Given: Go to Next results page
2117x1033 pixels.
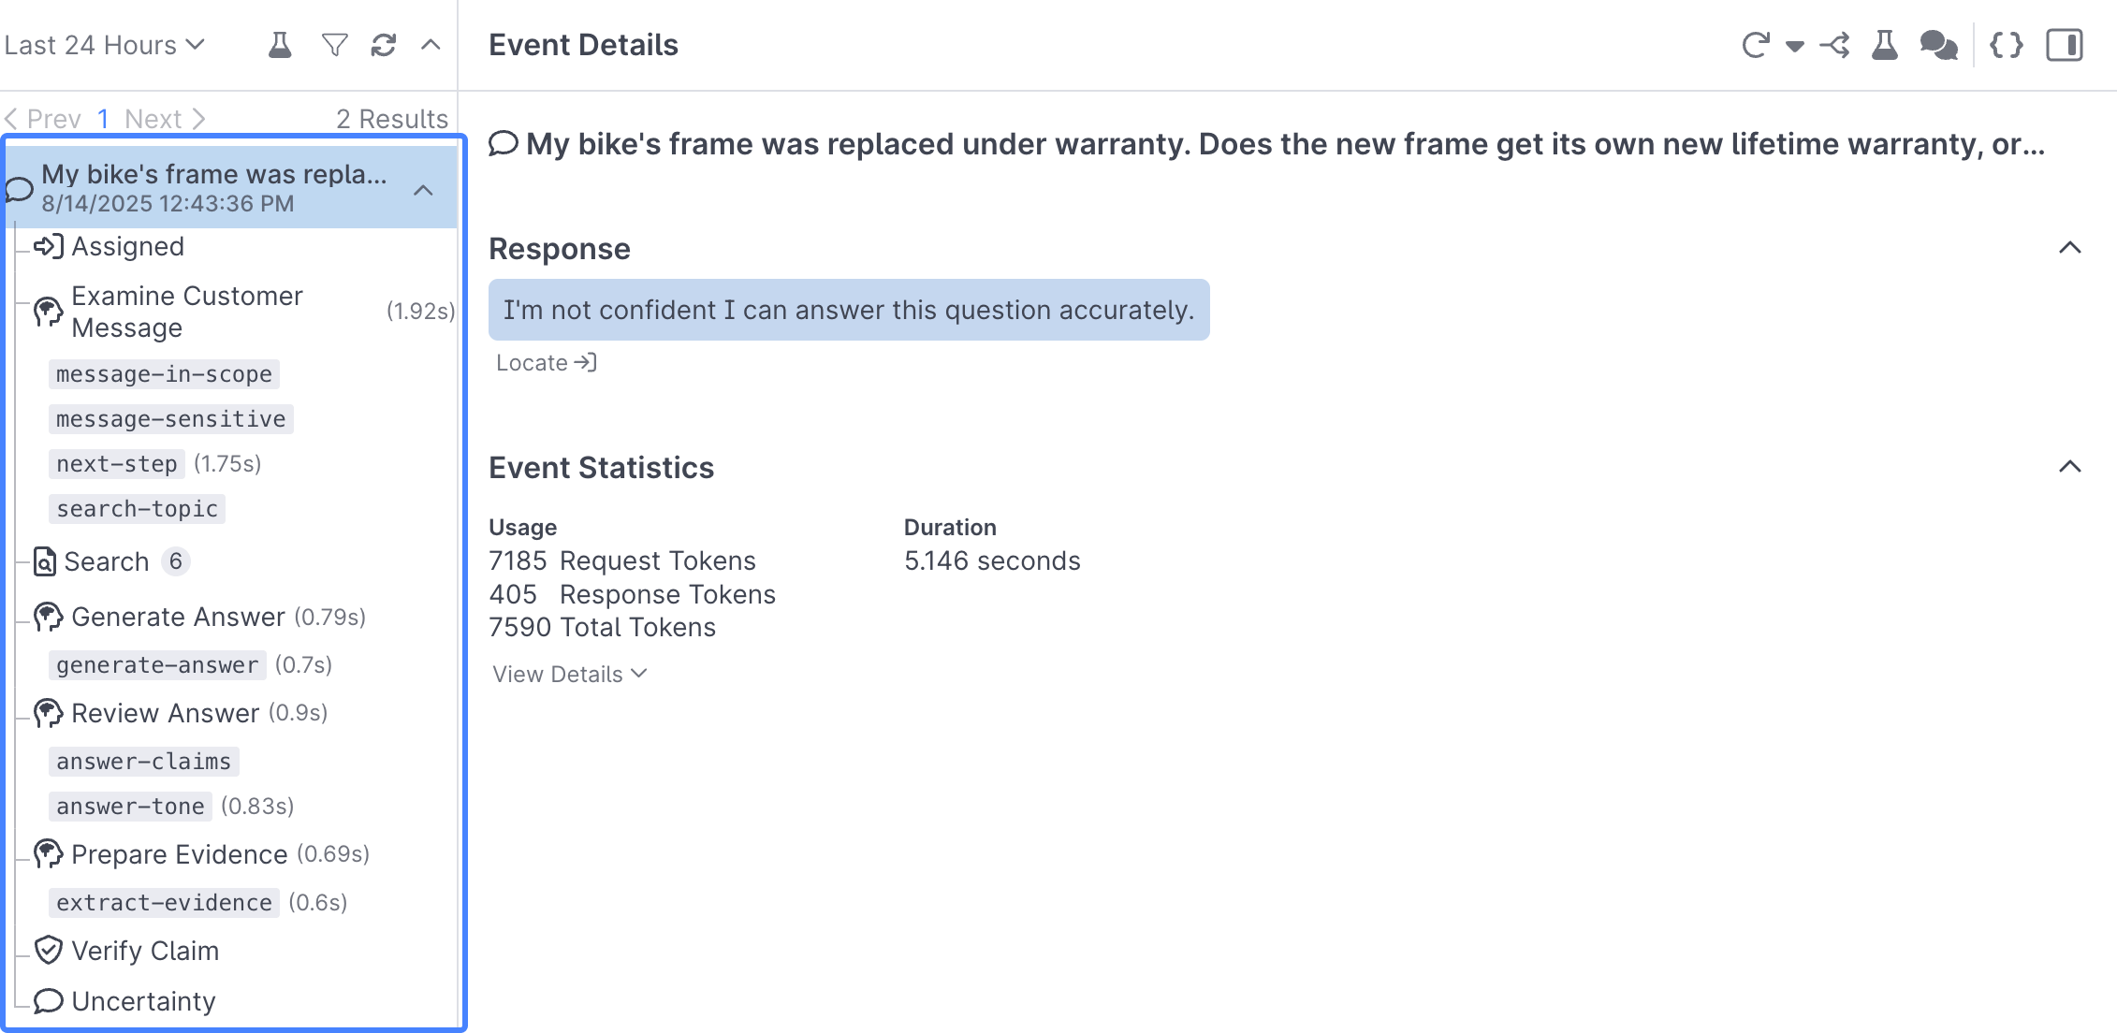Looking at the screenshot, I should [x=165, y=119].
